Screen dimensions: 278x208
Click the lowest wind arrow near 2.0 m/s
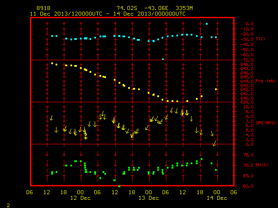(214, 143)
